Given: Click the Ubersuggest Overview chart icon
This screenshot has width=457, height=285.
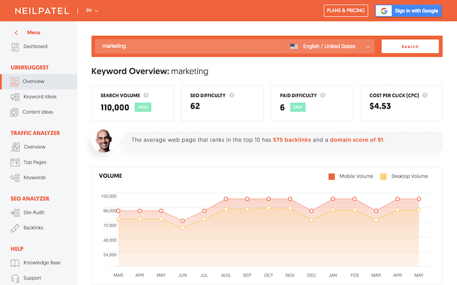Looking at the screenshot, I should coord(14,81).
